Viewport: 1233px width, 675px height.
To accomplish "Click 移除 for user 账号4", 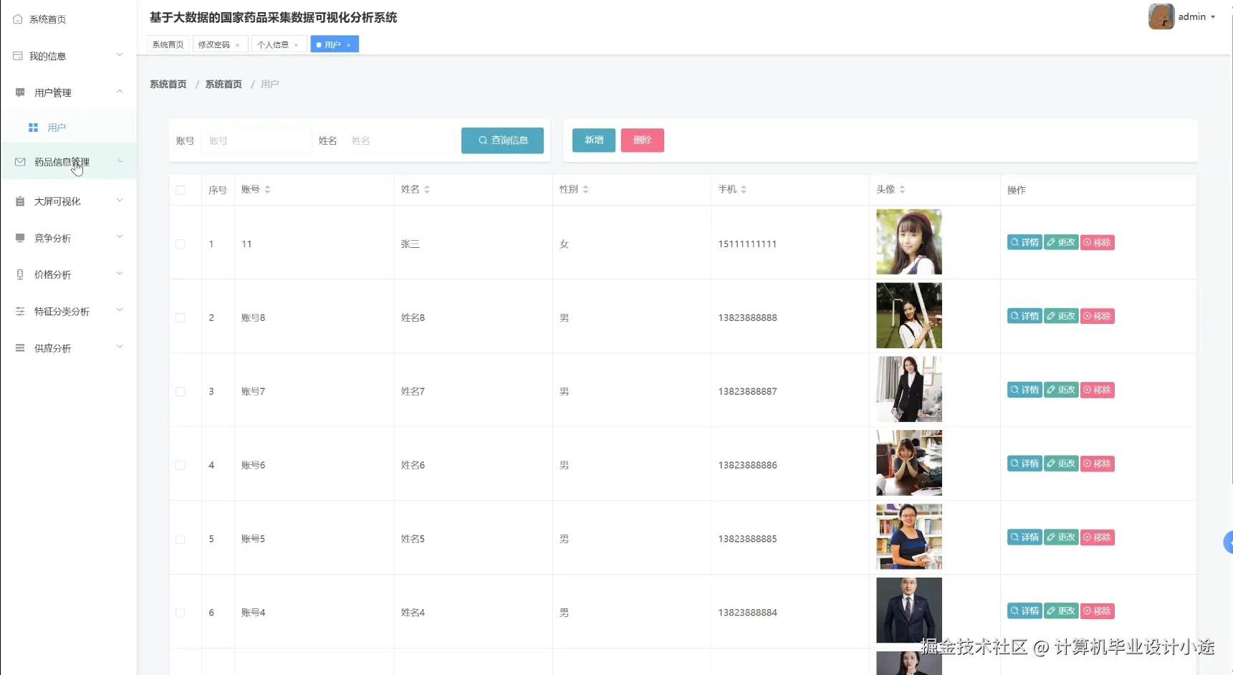I will 1098,611.
